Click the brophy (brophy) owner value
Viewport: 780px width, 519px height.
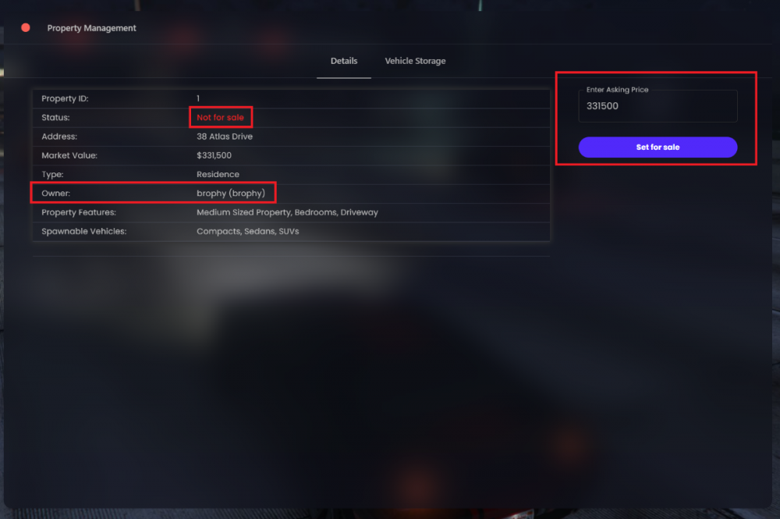click(231, 193)
